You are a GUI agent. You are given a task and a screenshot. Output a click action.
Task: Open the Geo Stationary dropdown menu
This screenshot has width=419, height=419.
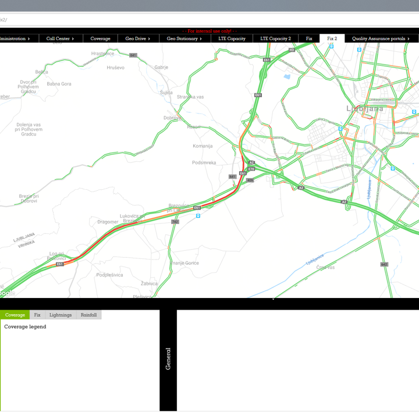point(184,38)
